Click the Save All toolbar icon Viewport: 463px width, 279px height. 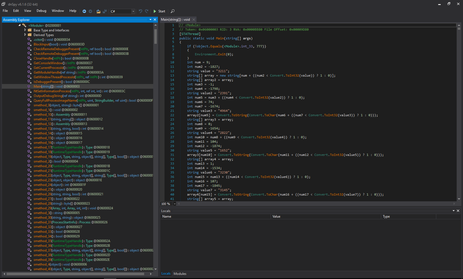tap(105, 11)
